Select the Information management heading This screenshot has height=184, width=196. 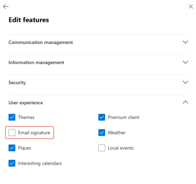(36, 63)
